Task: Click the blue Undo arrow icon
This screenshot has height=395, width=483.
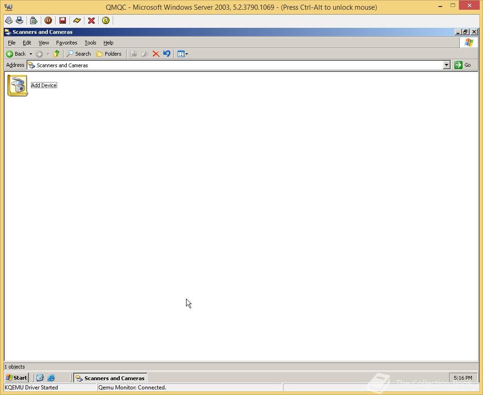Action: [167, 54]
